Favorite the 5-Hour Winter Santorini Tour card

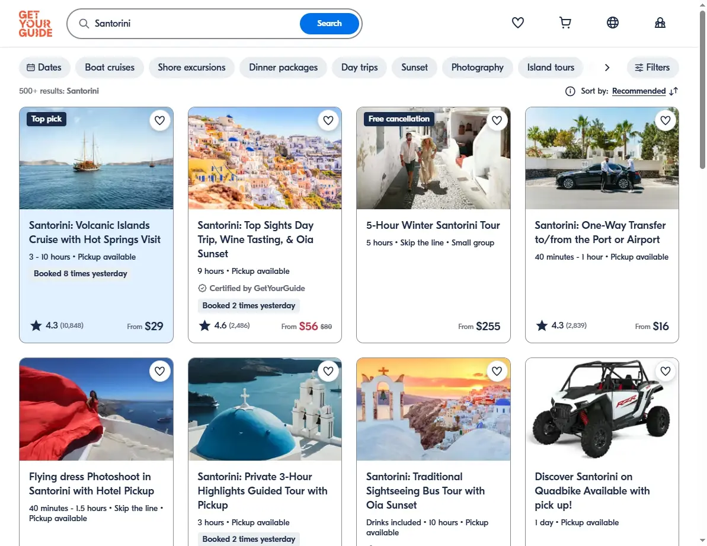pyautogui.click(x=497, y=120)
